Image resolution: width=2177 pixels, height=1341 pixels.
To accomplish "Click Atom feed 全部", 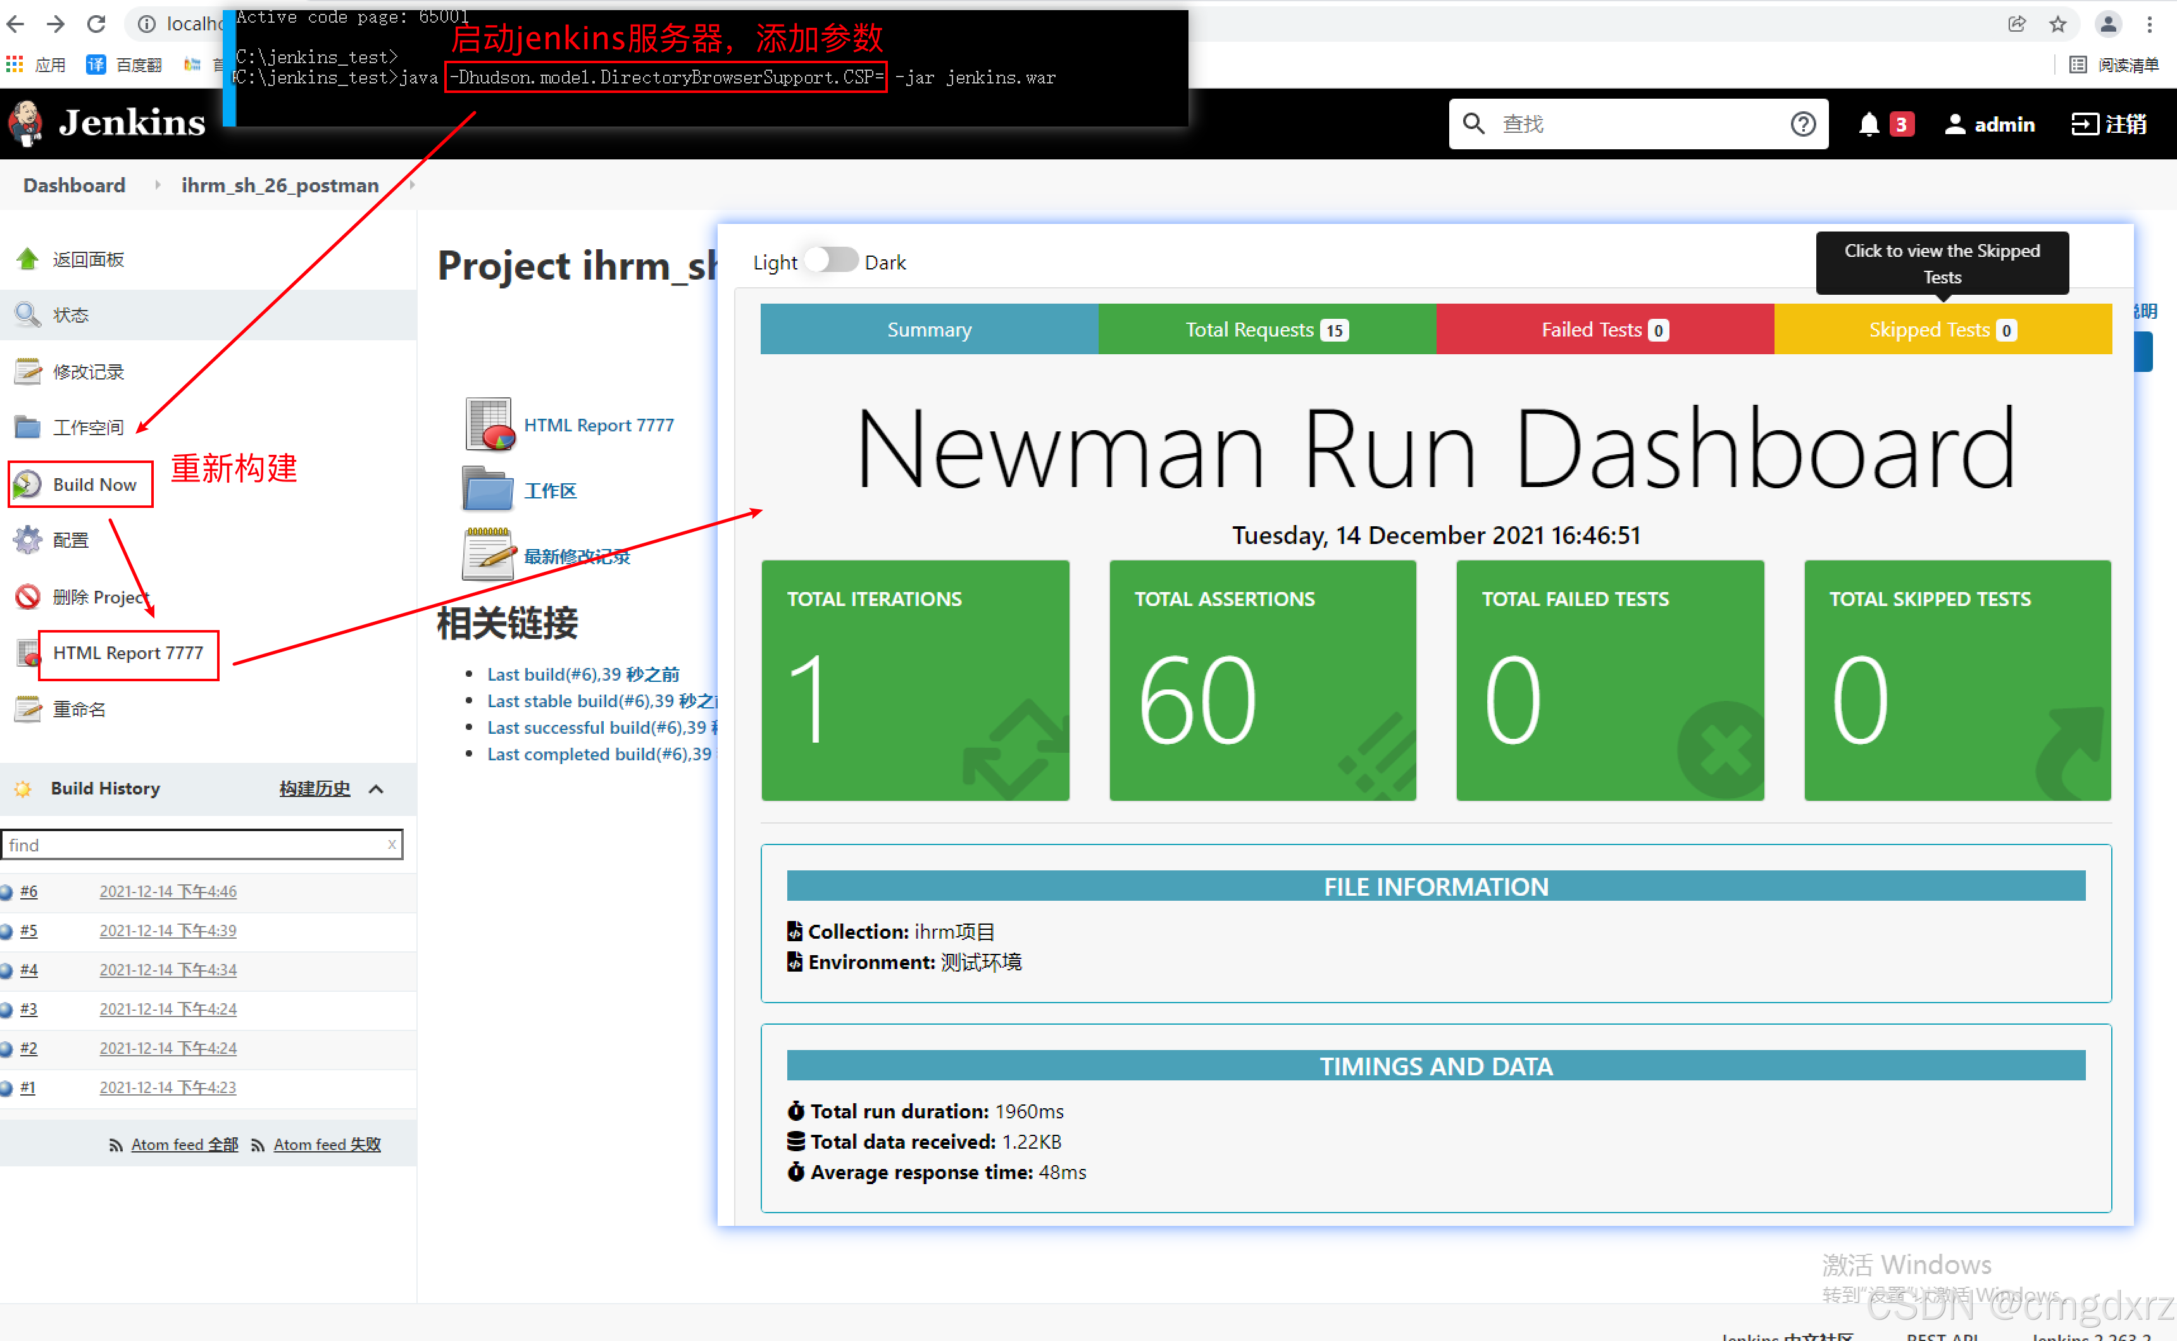I will tap(185, 1144).
